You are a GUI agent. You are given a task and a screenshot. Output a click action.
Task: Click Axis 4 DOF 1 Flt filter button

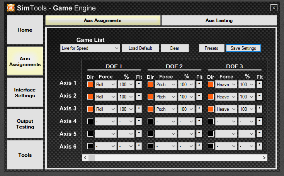tap(139, 121)
